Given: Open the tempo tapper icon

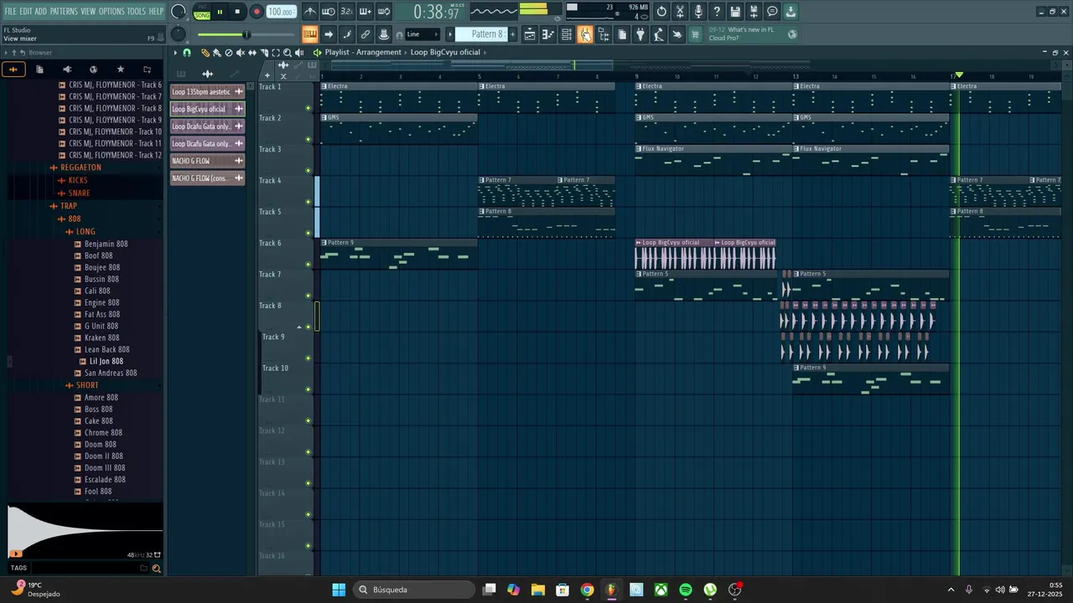Looking at the screenshot, I should (658, 34).
